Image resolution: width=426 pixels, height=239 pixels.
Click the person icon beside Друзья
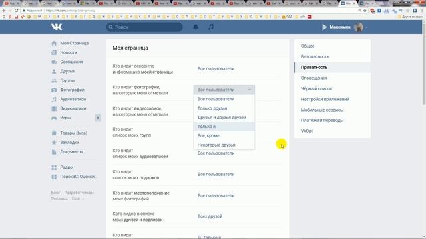54,71
